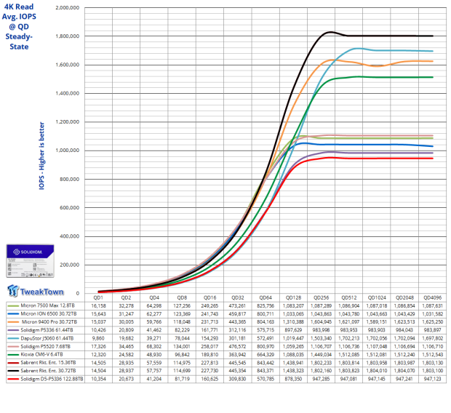Click table cell '1,697,802' for DapuStor J5060

(x=432, y=338)
